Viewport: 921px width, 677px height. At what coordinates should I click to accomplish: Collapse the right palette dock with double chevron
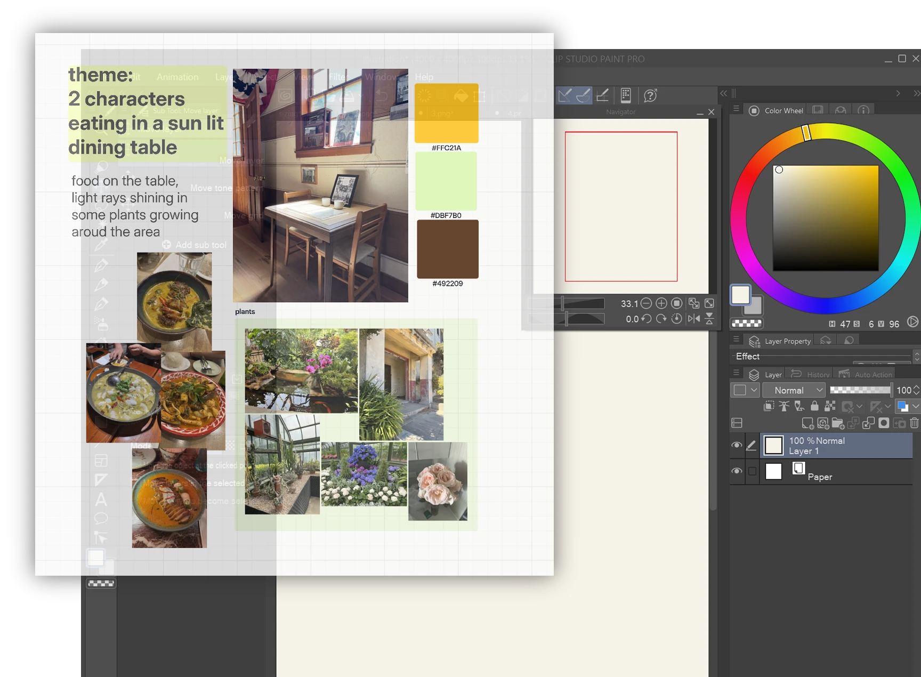pos(917,93)
